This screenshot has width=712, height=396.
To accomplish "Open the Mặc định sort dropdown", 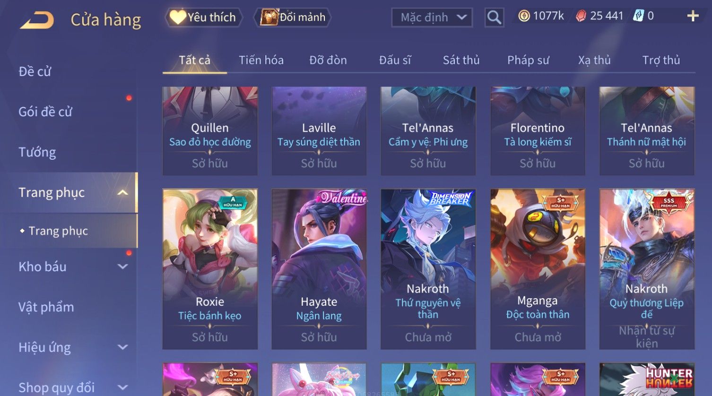I will (432, 17).
